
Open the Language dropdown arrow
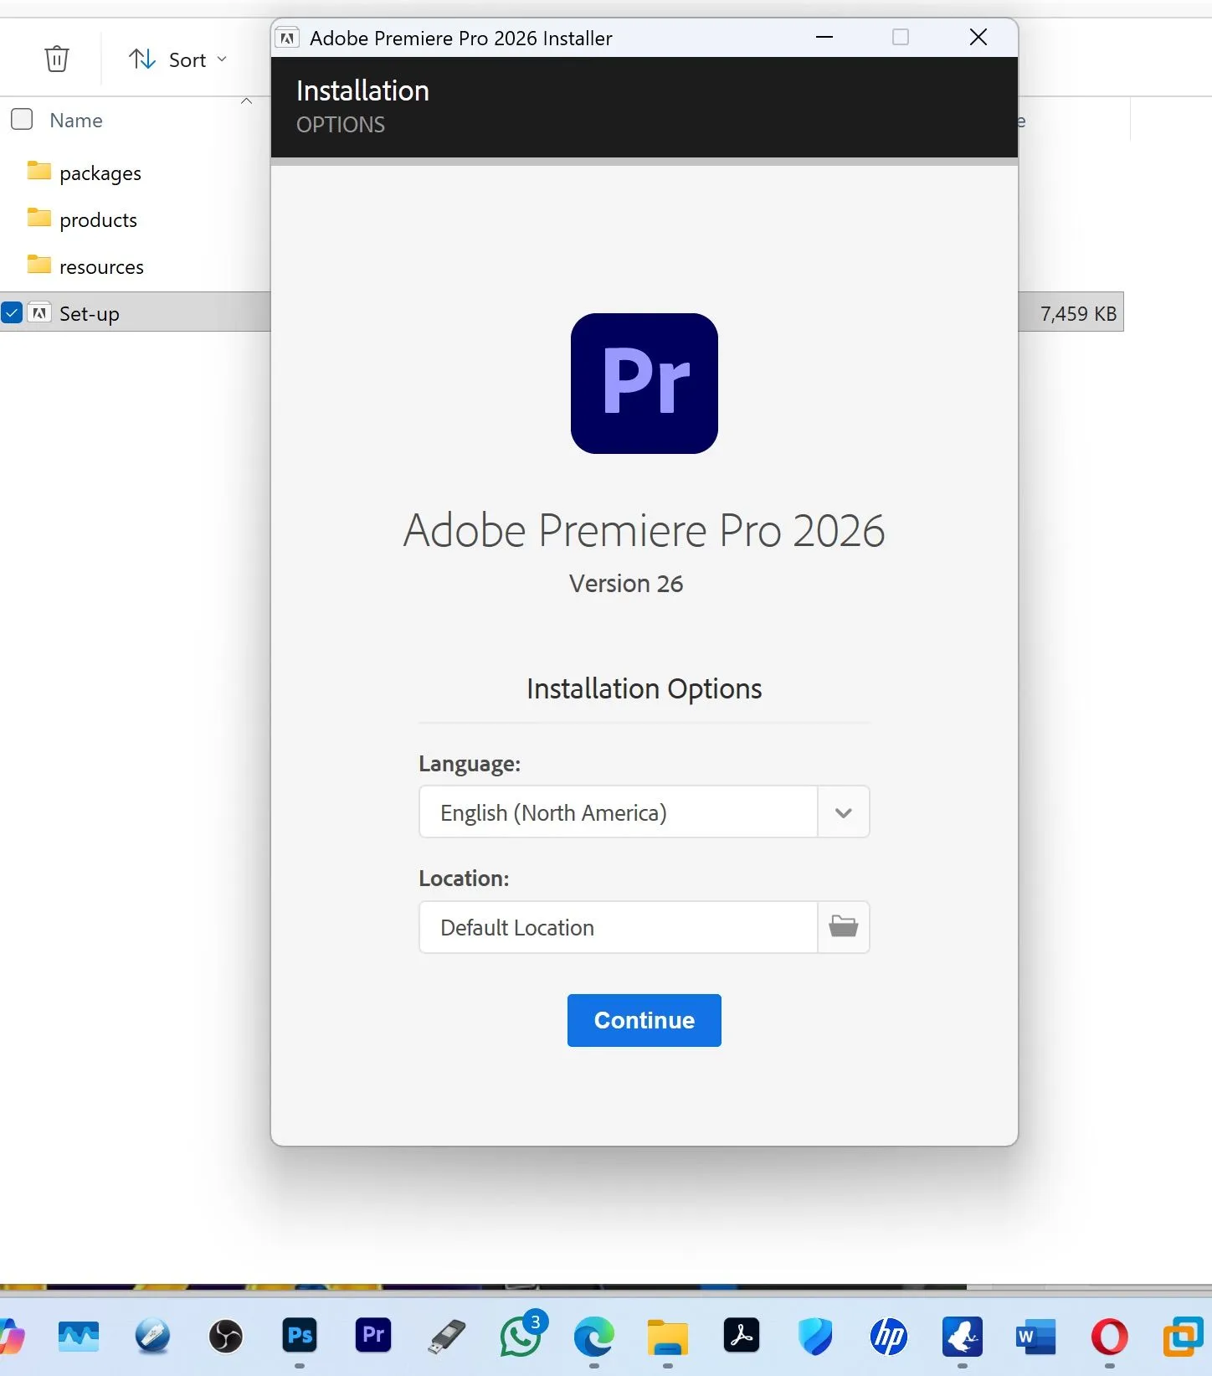843,812
